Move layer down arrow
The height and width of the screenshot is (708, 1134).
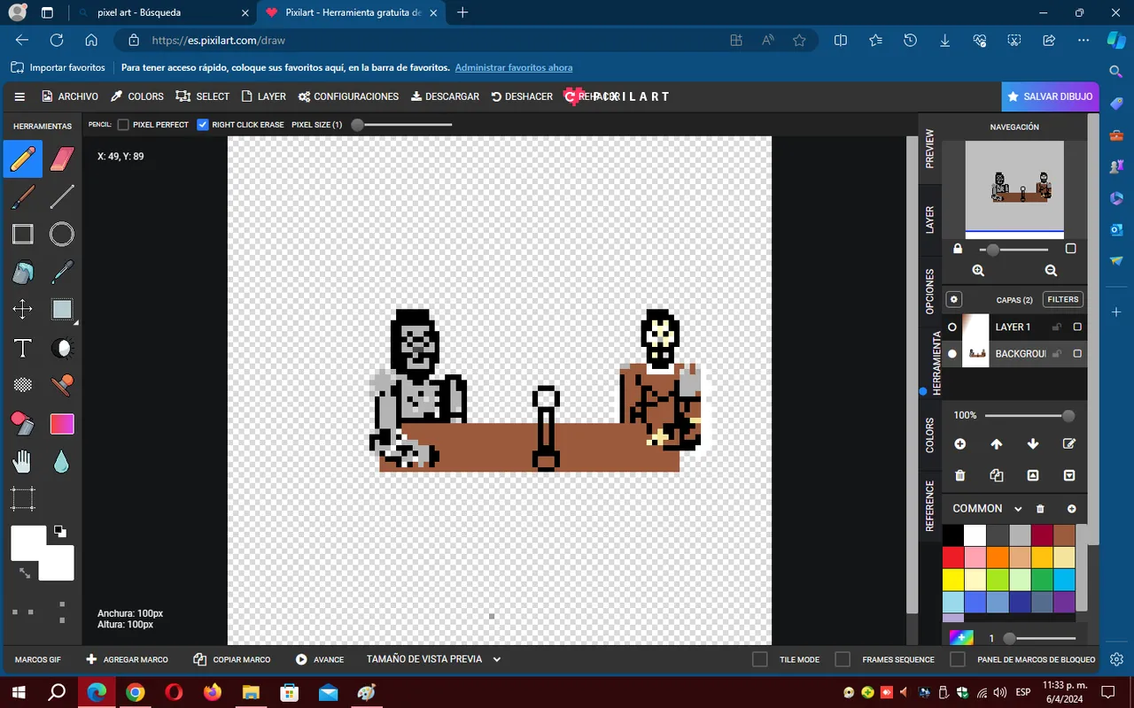[x=1033, y=444]
